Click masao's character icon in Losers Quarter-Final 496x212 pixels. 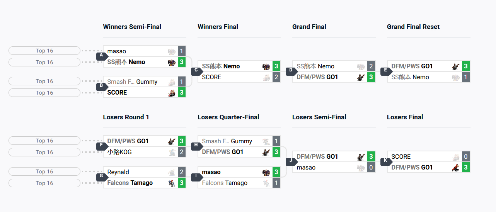pyautogui.click(x=266, y=172)
